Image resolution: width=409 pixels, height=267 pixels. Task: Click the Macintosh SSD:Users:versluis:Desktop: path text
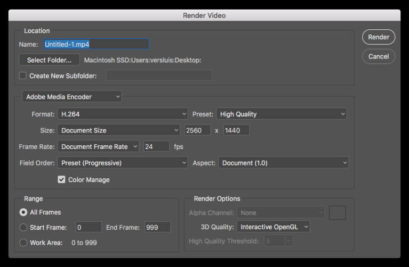[143, 60]
